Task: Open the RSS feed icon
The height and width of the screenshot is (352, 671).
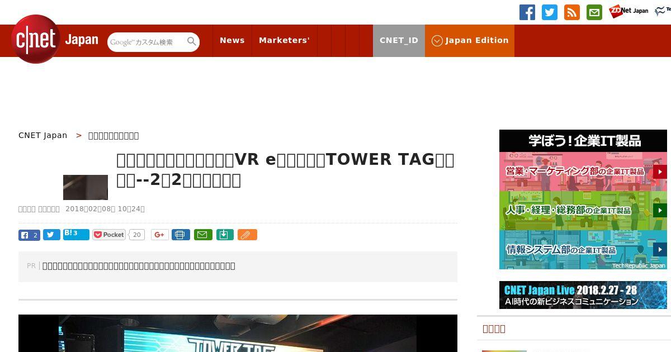Action: tap(572, 12)
